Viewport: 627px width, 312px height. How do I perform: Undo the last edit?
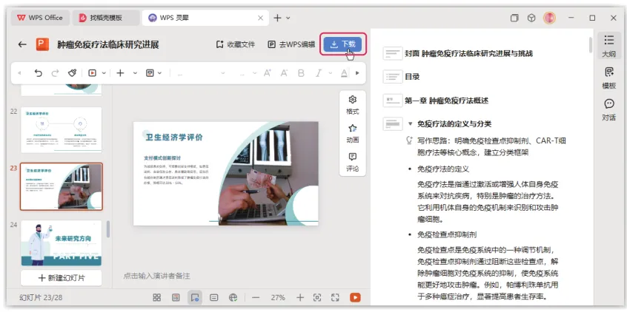coord(38,73)
